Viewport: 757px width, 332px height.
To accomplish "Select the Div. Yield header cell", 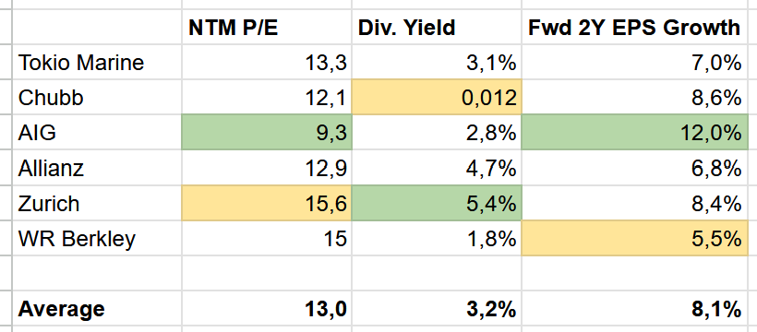I will pyautogui.click(x=437, y=27).
